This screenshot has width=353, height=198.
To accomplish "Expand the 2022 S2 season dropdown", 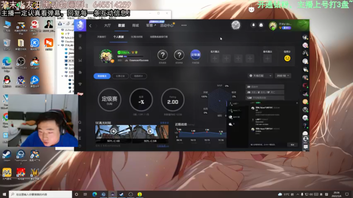I will [x=283, y=76].
